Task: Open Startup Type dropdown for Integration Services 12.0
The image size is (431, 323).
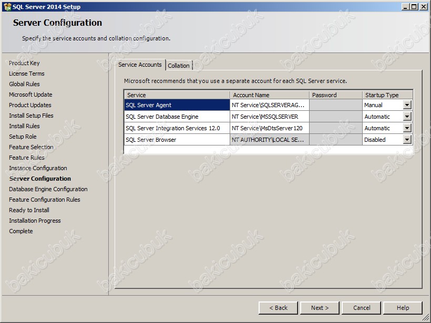Action: click(x=407, y=128)
